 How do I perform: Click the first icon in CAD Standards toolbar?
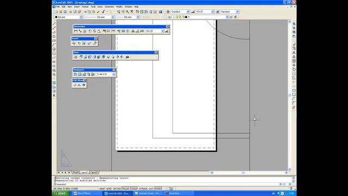click(x=75, y=85)
